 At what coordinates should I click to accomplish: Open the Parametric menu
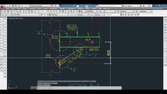click(71, 9)
